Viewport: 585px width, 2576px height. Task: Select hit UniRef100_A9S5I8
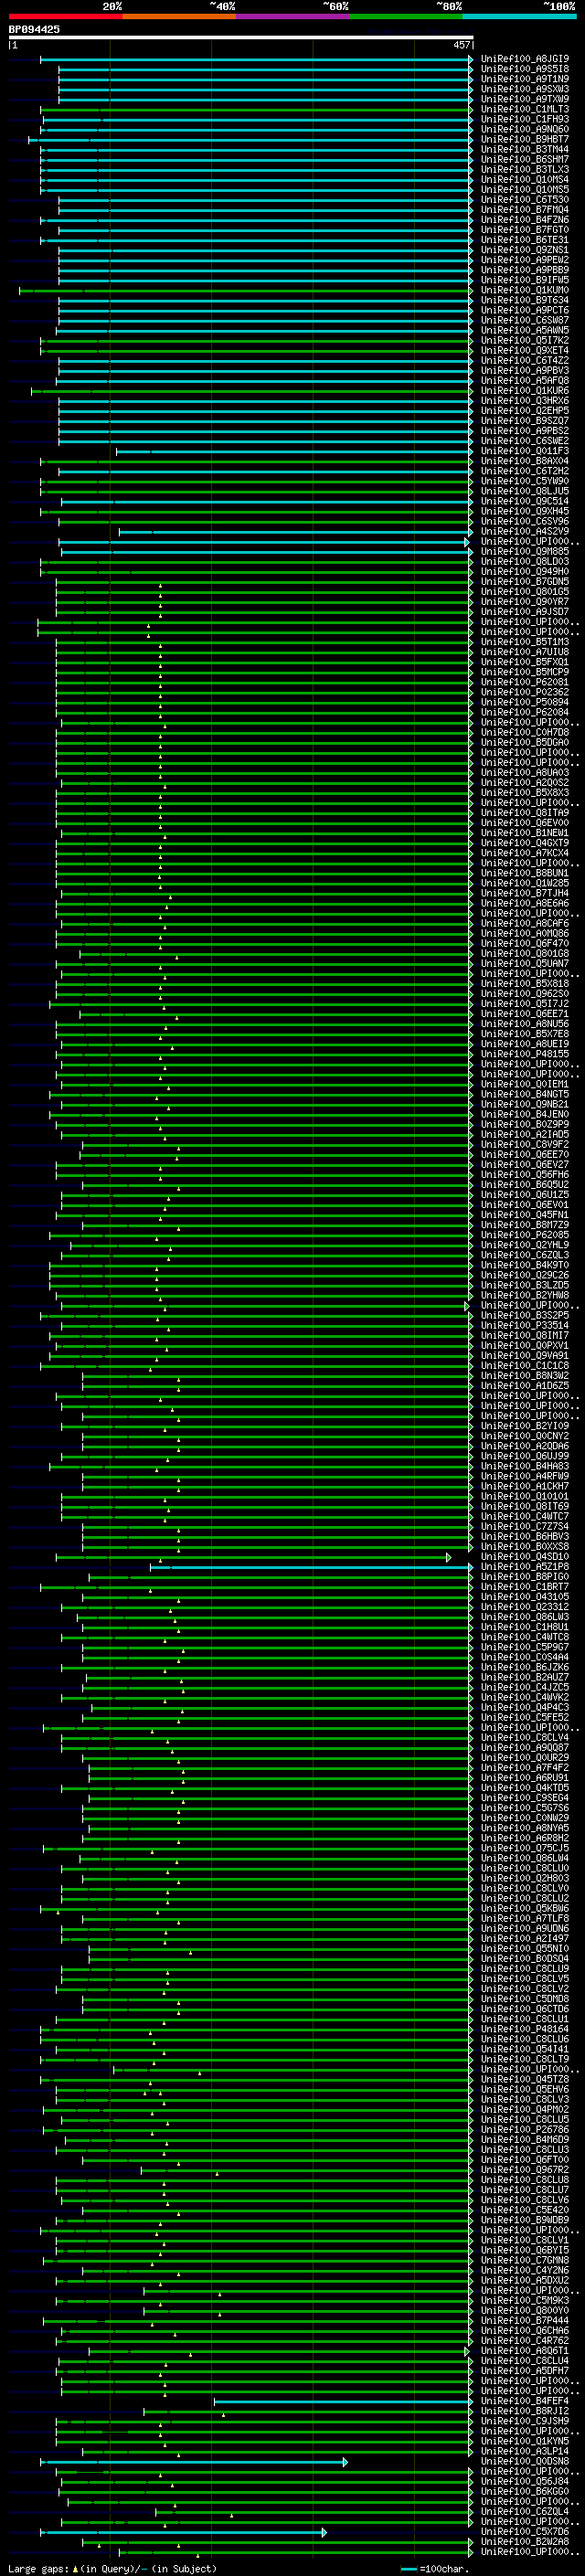click(x=525, y=69)
